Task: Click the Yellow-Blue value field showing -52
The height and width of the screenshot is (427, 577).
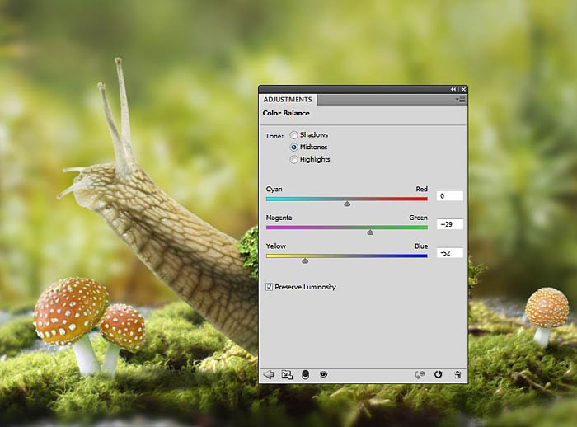Action: point(449,253)
